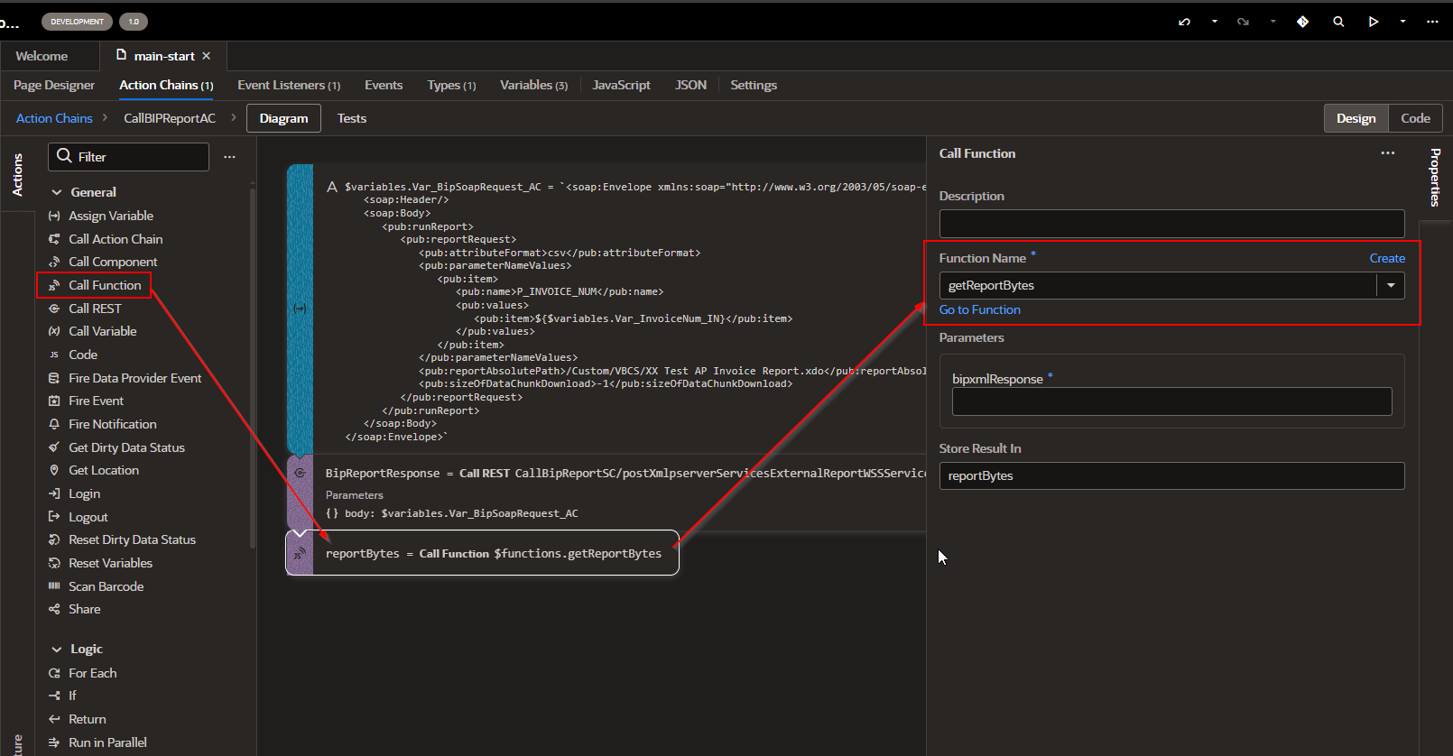Screen dimensions: 1453x756
Task: Switch to the Types tab
Action: coord(451,85)
